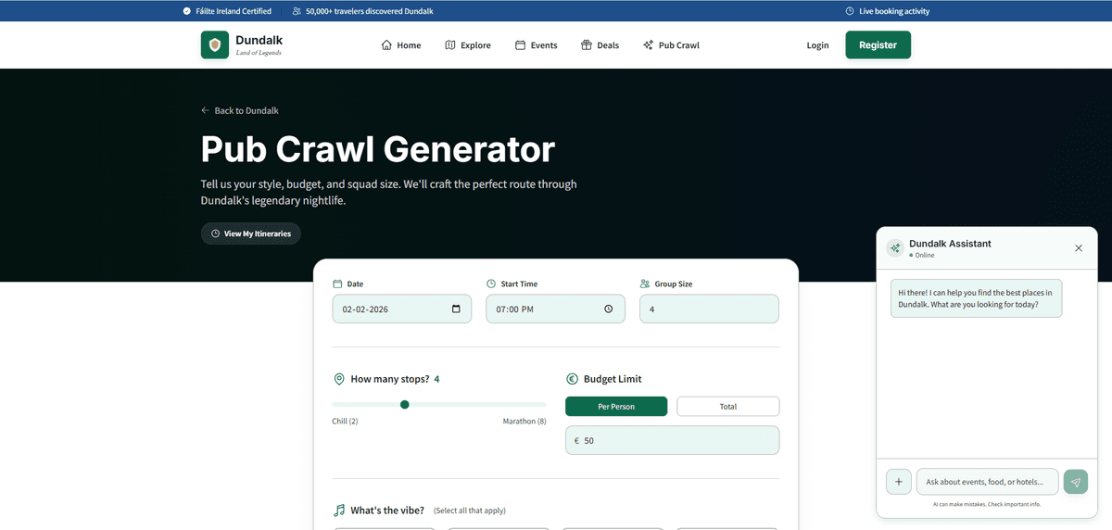Click the Dundalk Assistant sparkle avatar icon
Image resolution: width=1112 pixels, height=530 pixels.
pos(895,248)
